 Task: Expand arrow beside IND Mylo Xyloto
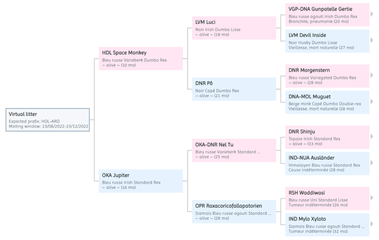click(x=372, y=224)
